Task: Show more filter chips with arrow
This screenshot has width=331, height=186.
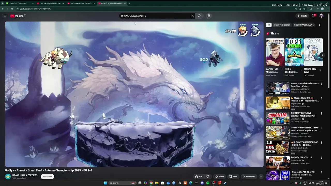Action: pyautogui.click(x=319, y=25)
